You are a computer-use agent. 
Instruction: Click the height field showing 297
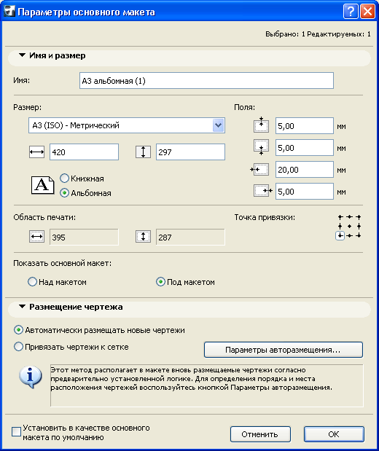tap(190, 152)
